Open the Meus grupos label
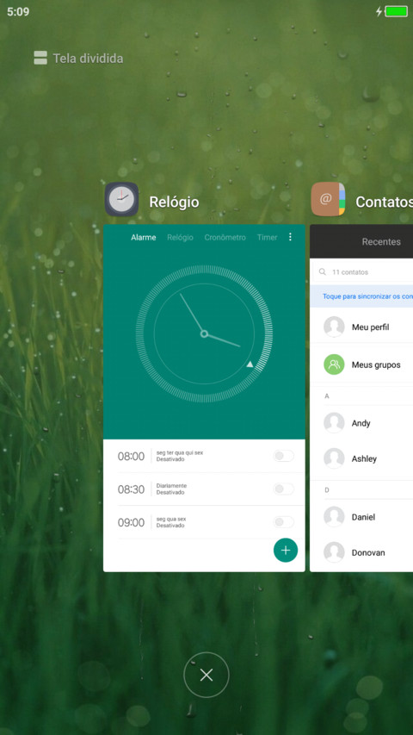The image size is (413, 735). pyautogui.click(x=376, y=365)
